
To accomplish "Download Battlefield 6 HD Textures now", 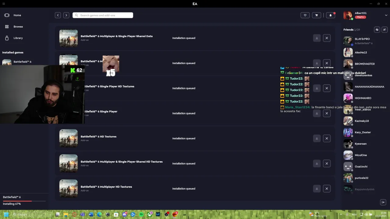I will 317,138.
